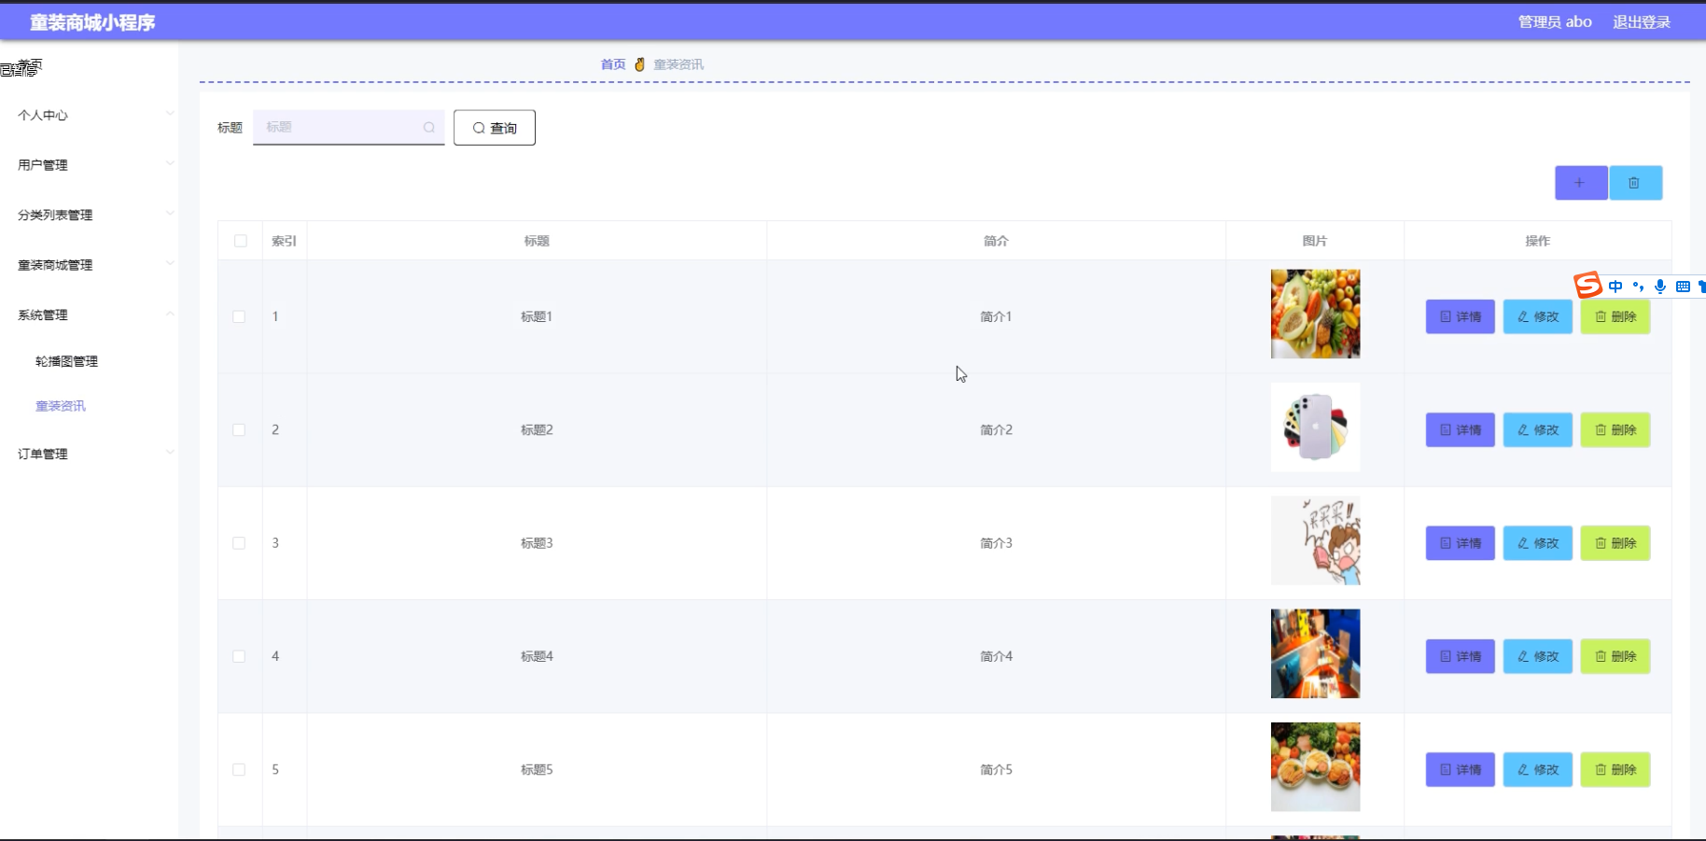
Task: Open the 分类列表管理 sidebar menu
Action: 89,215
